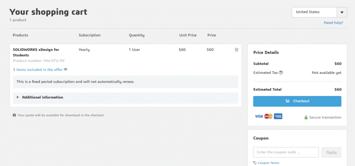Click the Mastercard payment icon
Image resolution: width=355 pixels, height=166 pixels.
[268, 116]
